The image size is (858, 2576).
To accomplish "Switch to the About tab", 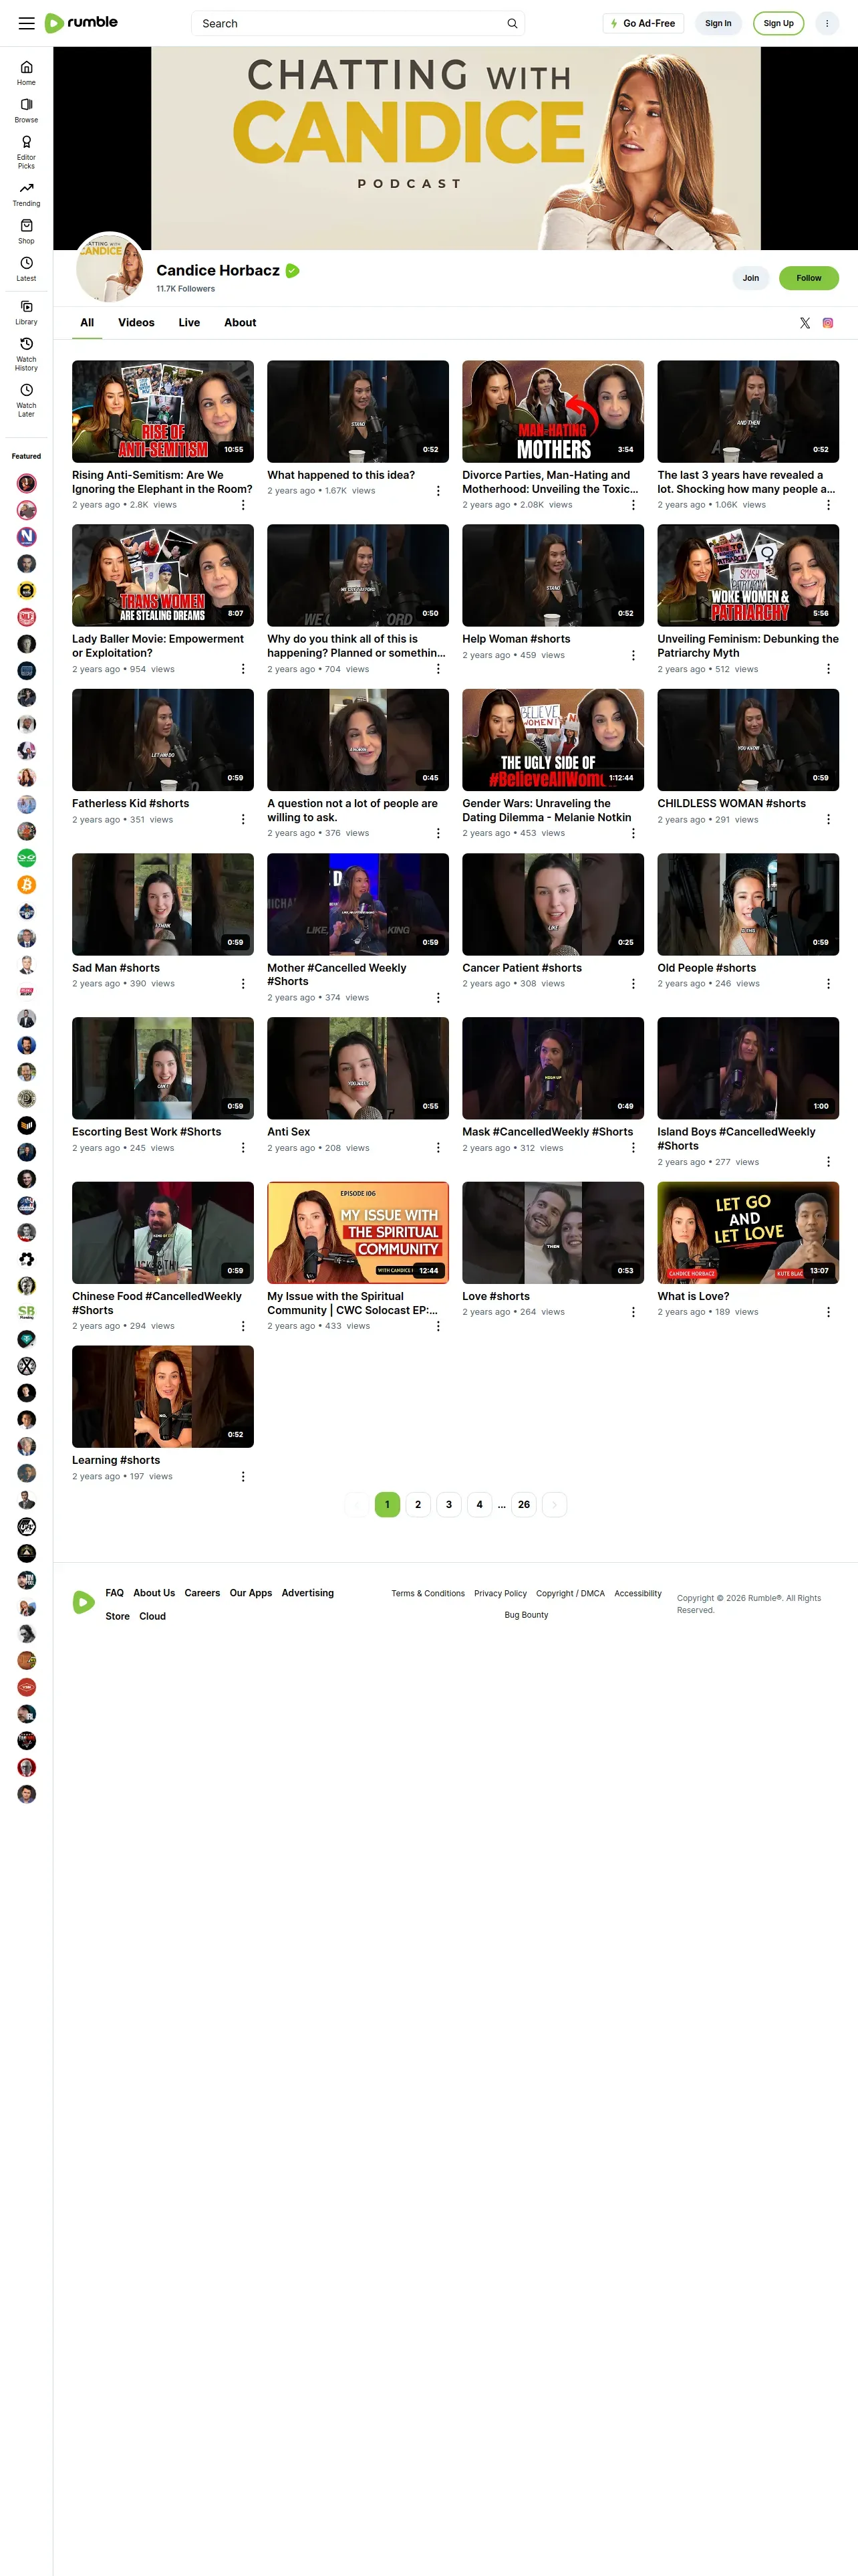I will (x=240, y=323).
